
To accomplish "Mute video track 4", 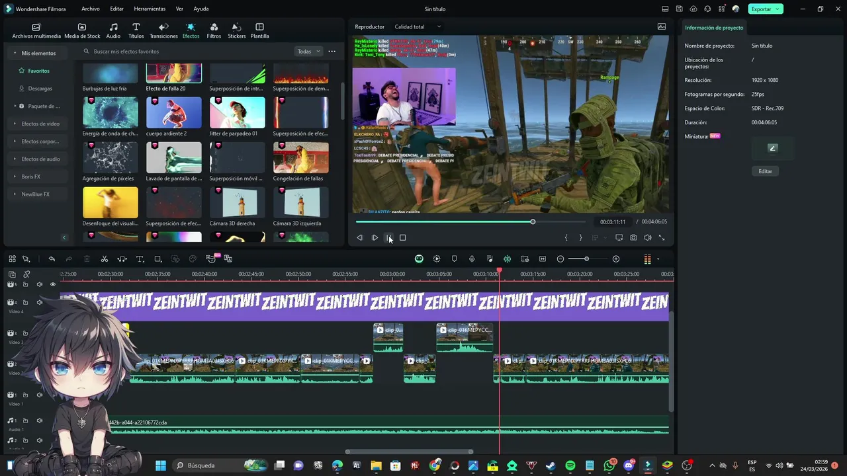I will click(39, 302).
